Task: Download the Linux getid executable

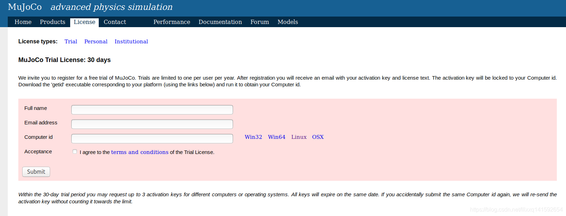Action: [x=299, y=137]
